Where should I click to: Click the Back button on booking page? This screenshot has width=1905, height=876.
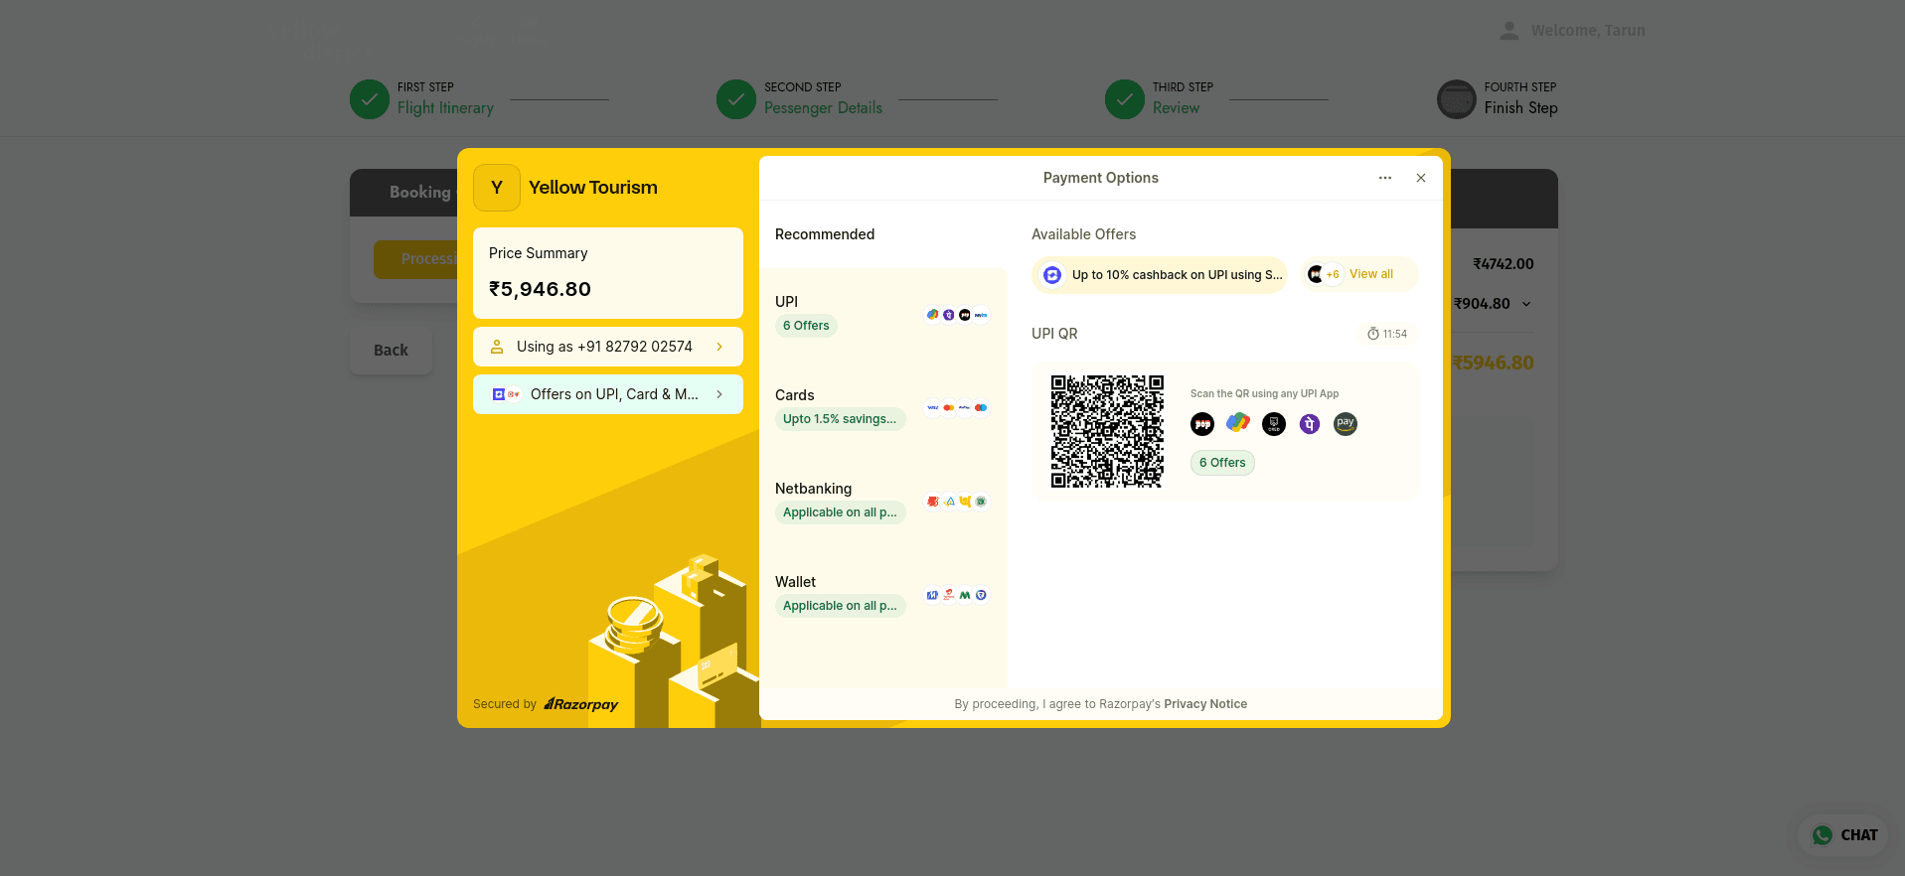coord(392,351)
